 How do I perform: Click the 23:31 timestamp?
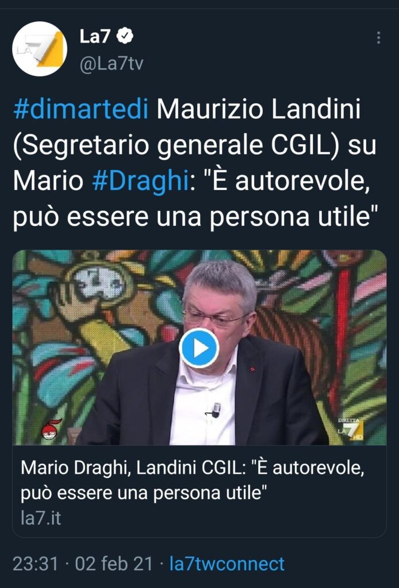(x=36, y=564)
